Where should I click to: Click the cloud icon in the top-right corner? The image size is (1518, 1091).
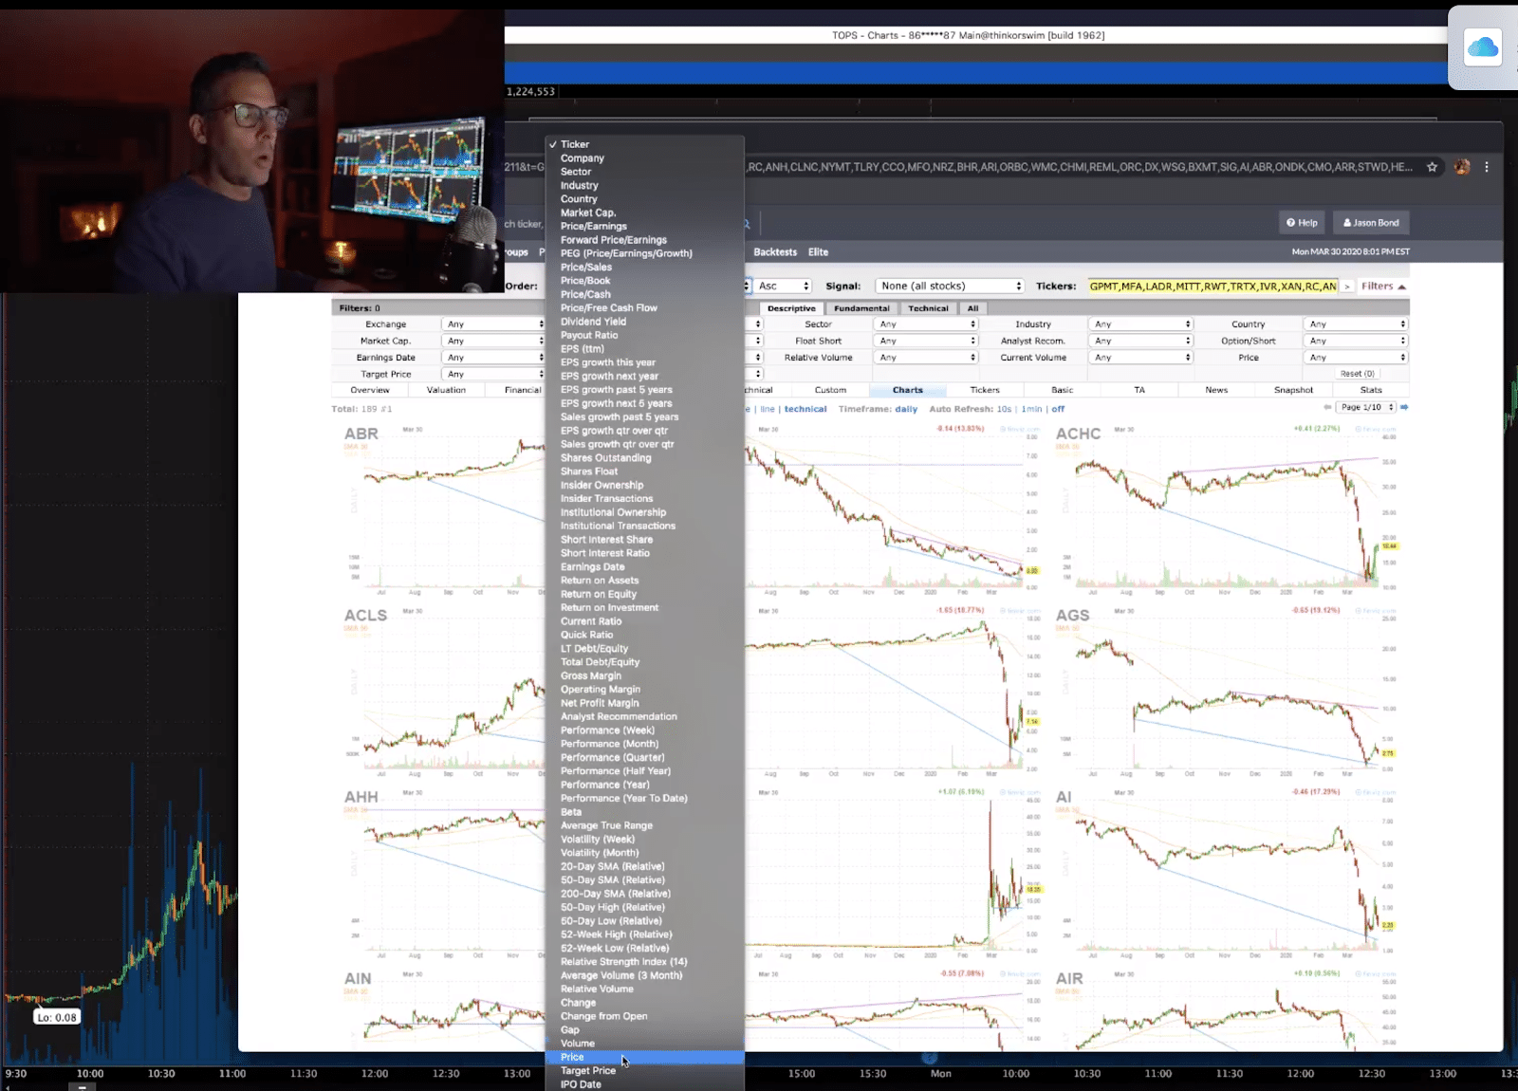pyautogui.click(x=1483, y=47)
